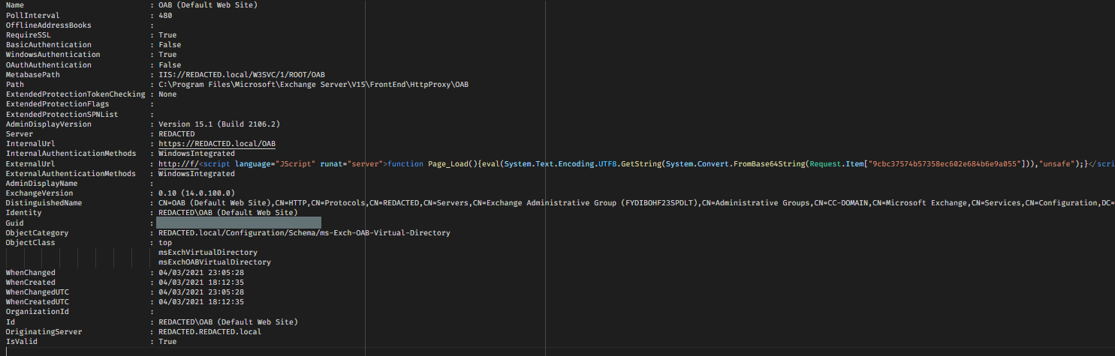Select the PollInterval value "480"
This screenshot has height=356, width=1115.
(166, 15)
